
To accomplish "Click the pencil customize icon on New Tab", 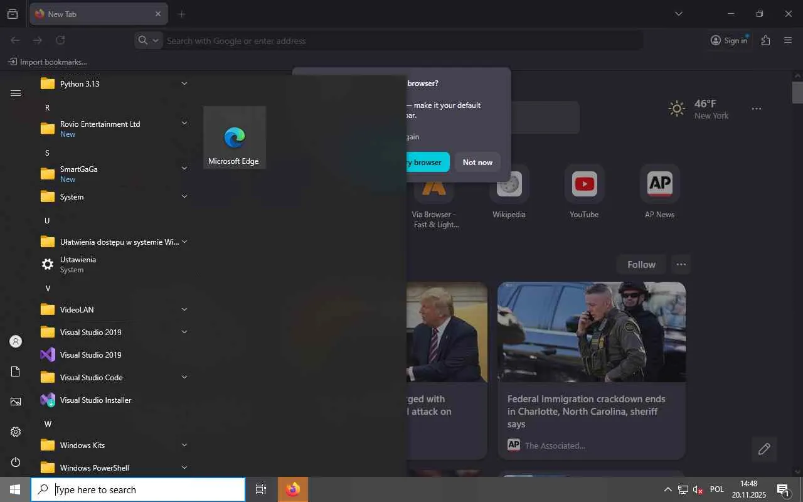I will (x=764, y=449).
